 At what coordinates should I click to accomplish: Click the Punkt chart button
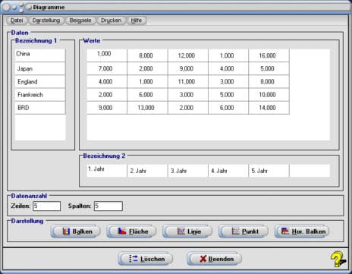244,231
